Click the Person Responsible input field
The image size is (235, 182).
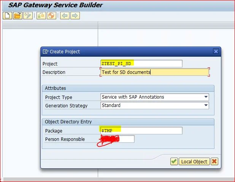117,139
